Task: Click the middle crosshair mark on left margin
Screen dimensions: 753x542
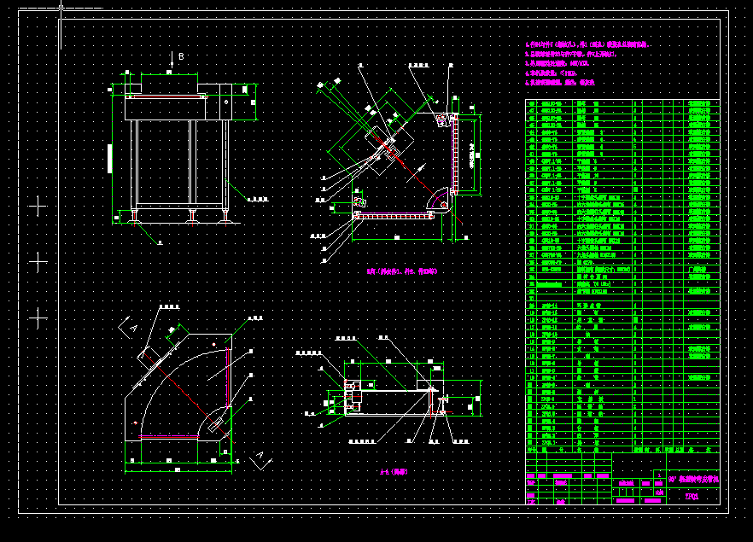Action: coord(38,261)
